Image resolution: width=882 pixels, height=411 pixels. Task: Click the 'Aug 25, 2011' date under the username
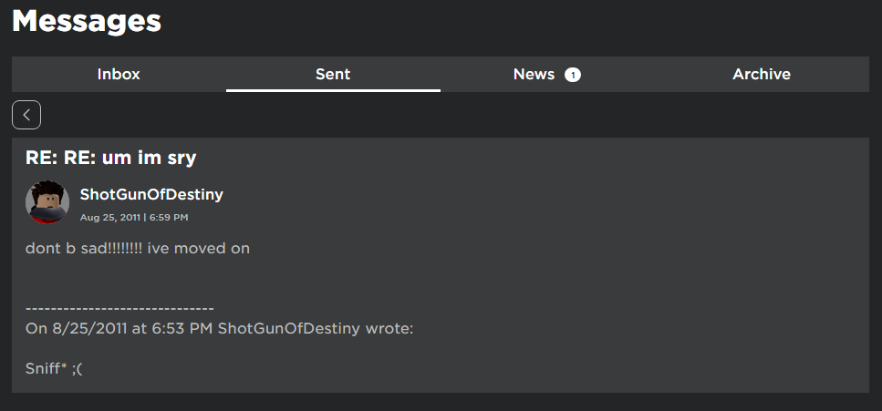coord(109,218)
